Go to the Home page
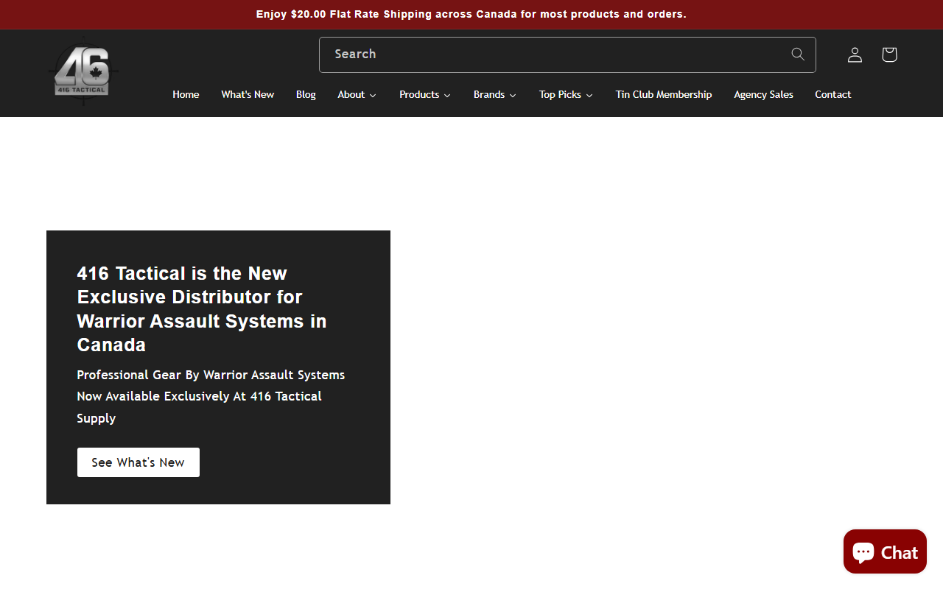 pyautogui.click(x=186, y=94)
